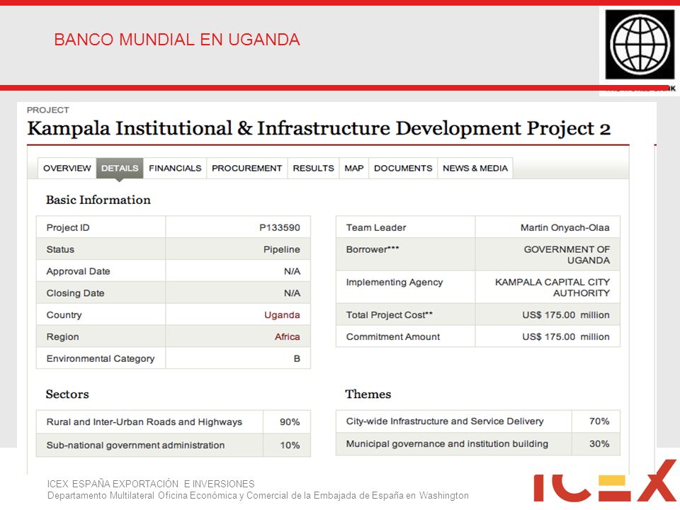
Task: Click the Region label
Action: coord(62,336)
